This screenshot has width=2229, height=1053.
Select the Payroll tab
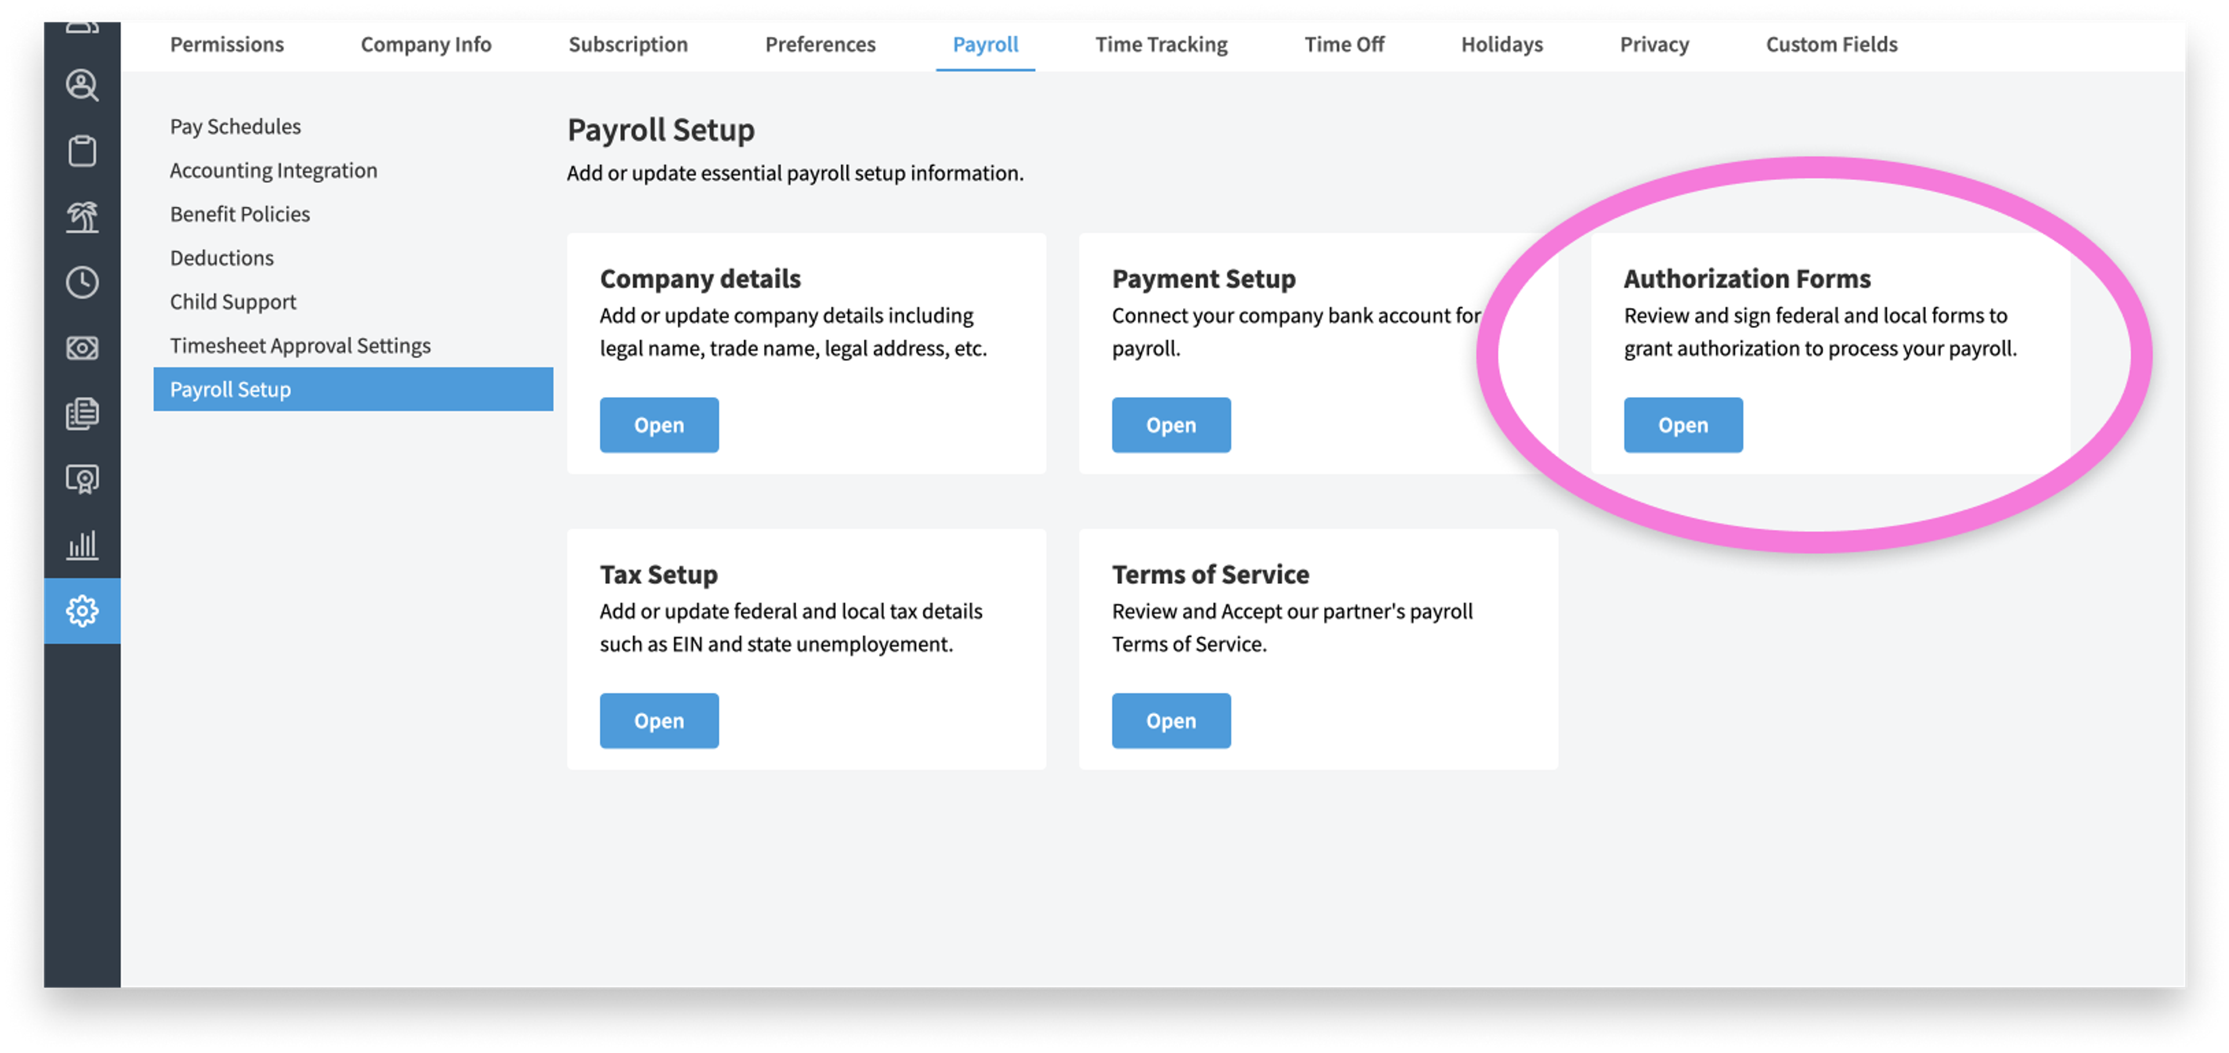coord(986,44)
